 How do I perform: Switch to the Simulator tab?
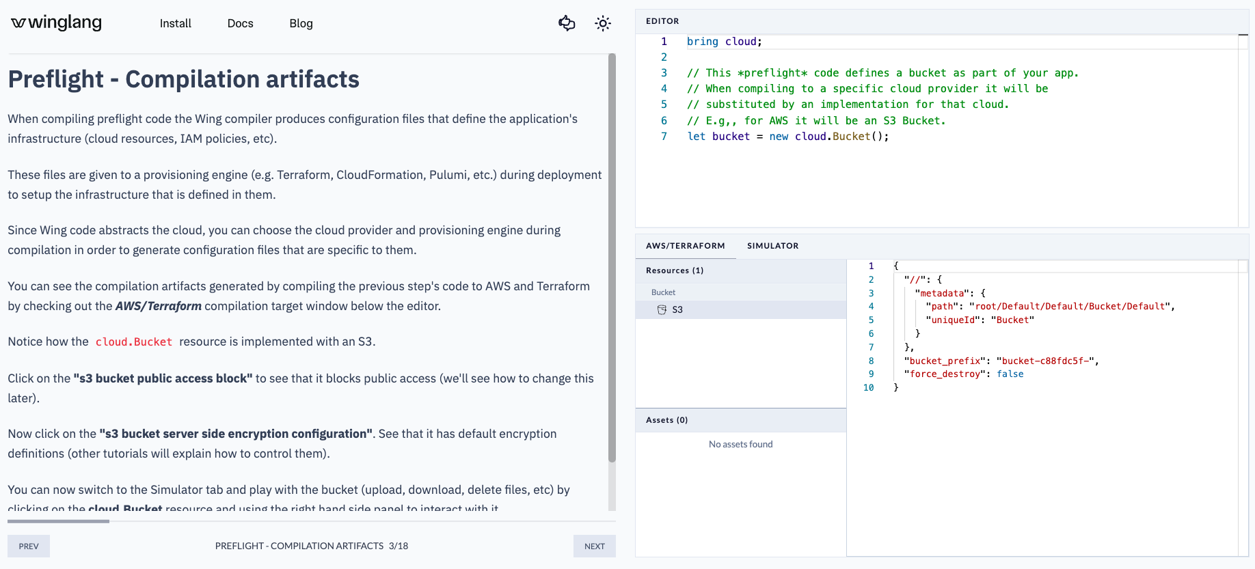pos(772,246)
